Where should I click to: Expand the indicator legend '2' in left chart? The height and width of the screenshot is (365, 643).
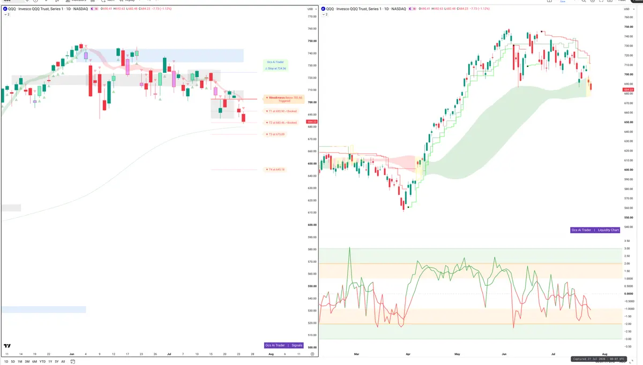click(x=6, y=14)
